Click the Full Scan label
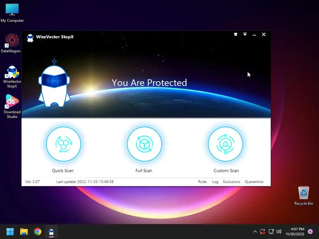 (x=144, y=171)
